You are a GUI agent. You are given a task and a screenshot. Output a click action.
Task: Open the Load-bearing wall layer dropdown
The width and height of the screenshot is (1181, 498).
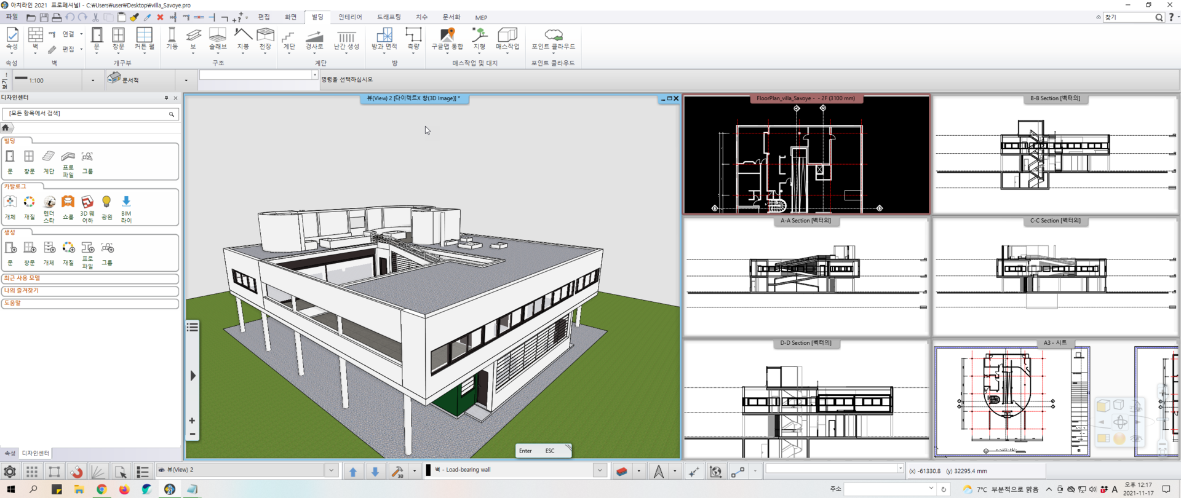click(x=600, y=470)
